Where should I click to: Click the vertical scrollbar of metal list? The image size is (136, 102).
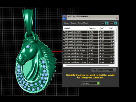116,35
